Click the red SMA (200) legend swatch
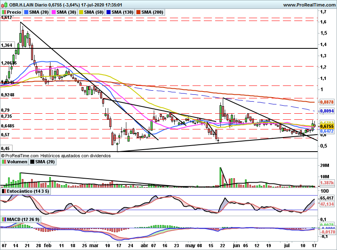The width and height of the screenshot is (337, 250). pos(138,12)
